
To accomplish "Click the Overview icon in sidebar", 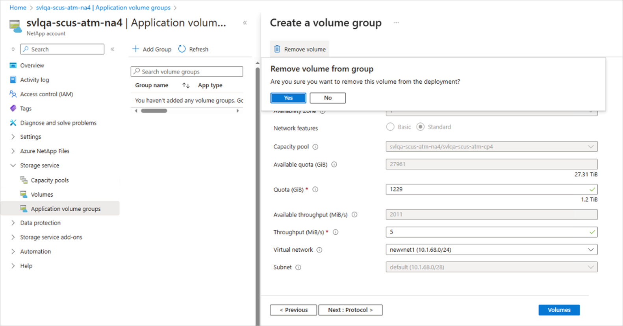I will [x=13, y=65].
